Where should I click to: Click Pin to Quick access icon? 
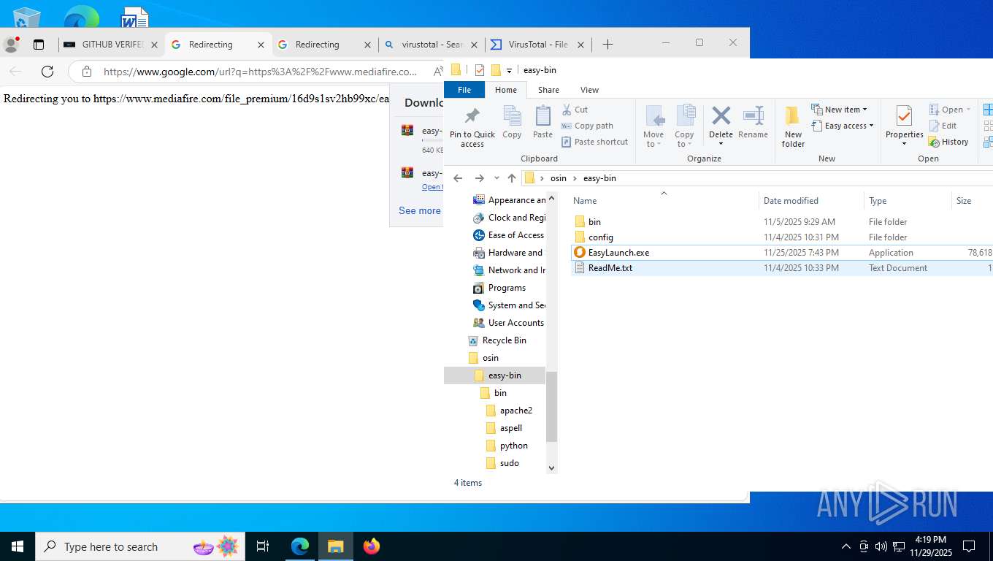[x=472, y=116]
